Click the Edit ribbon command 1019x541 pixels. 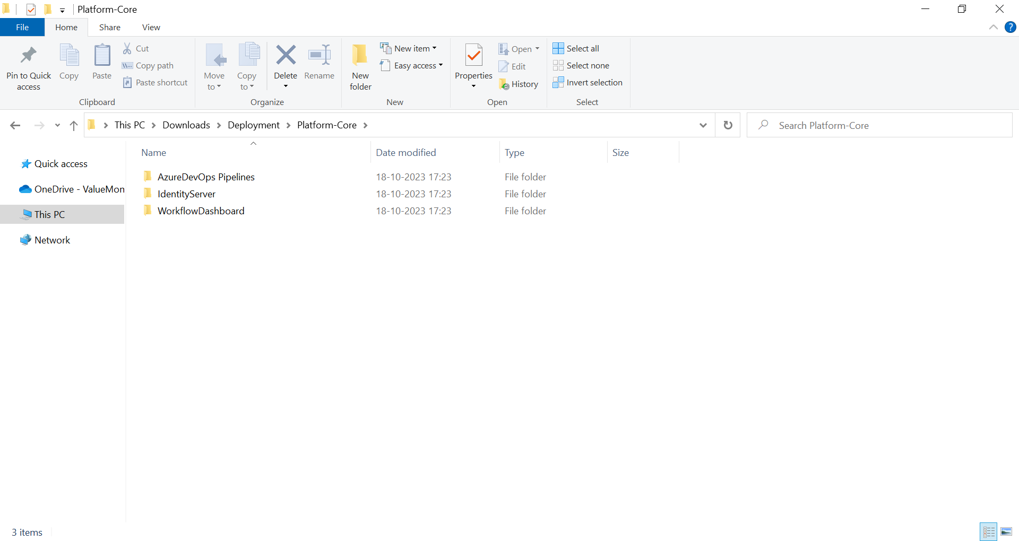512,66
